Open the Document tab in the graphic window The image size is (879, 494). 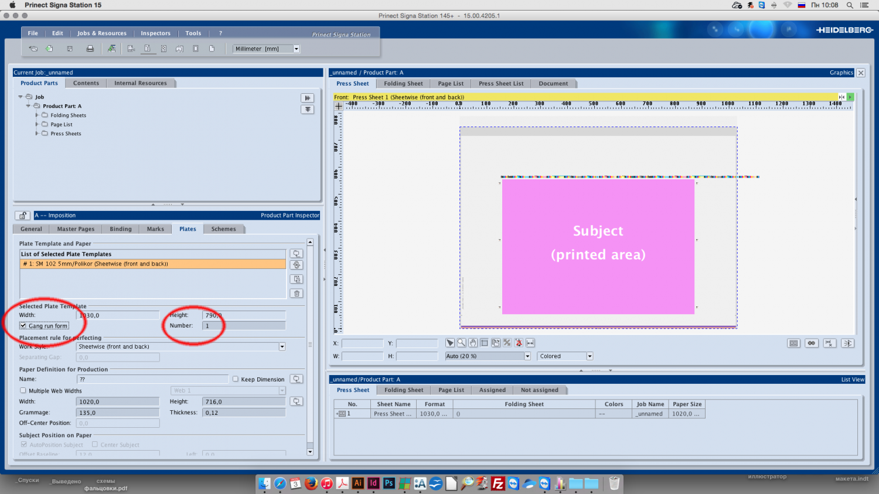[x=553, y=84]
